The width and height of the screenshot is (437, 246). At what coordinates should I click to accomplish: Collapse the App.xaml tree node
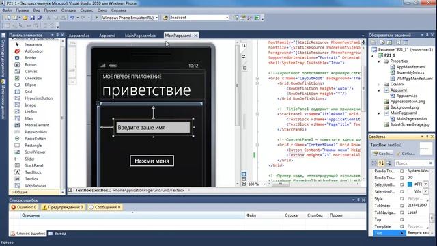pos(379,90)
